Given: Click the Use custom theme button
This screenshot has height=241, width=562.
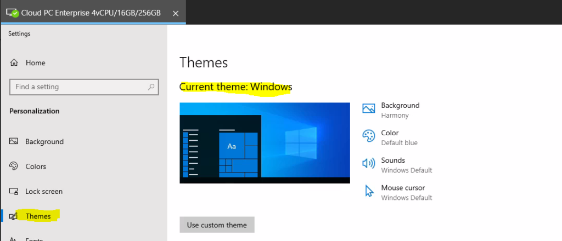Looking at the screenshot, I should click(217, 225).
